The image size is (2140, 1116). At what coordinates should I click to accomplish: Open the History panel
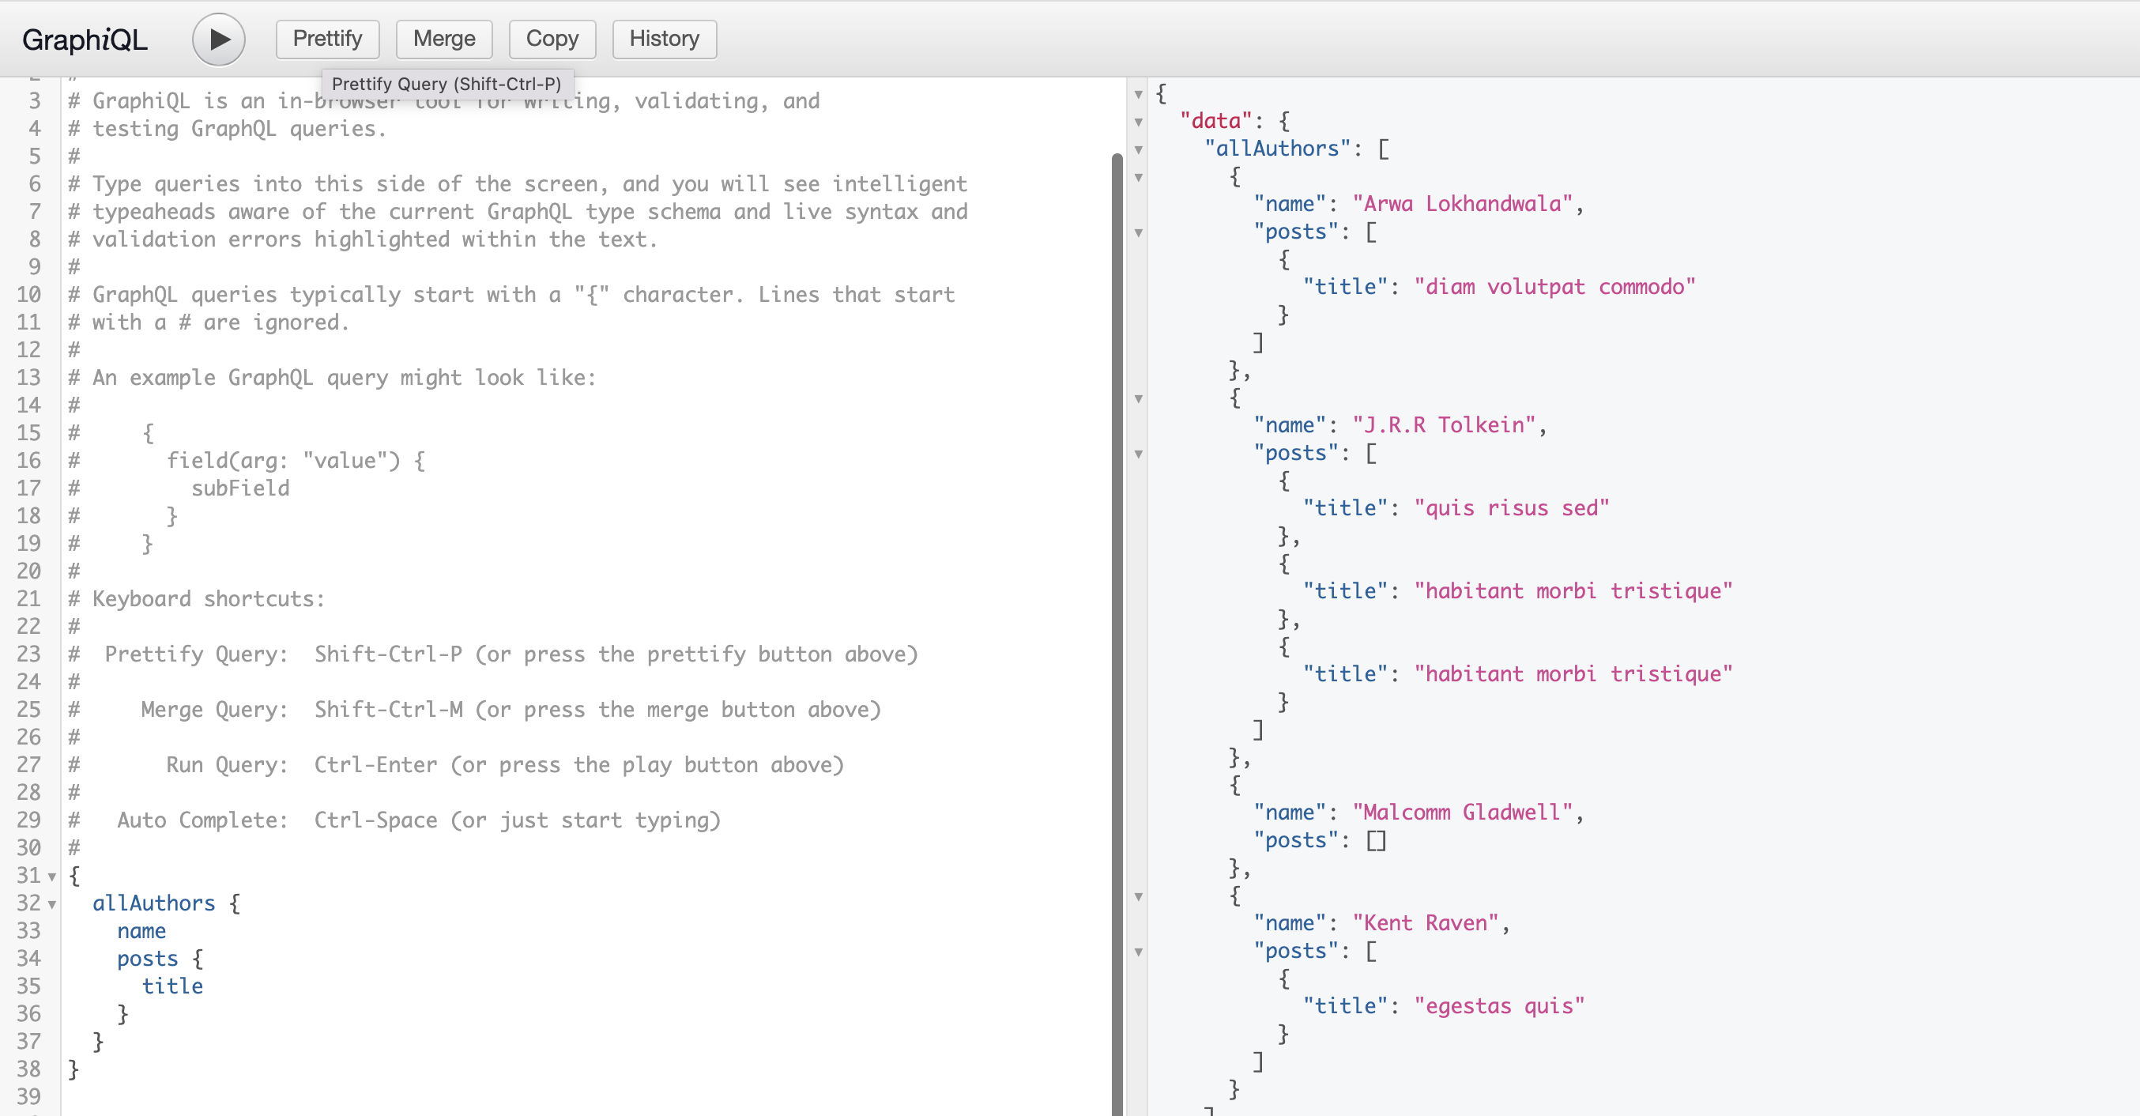pyautogui.click(x=664, y=39)
